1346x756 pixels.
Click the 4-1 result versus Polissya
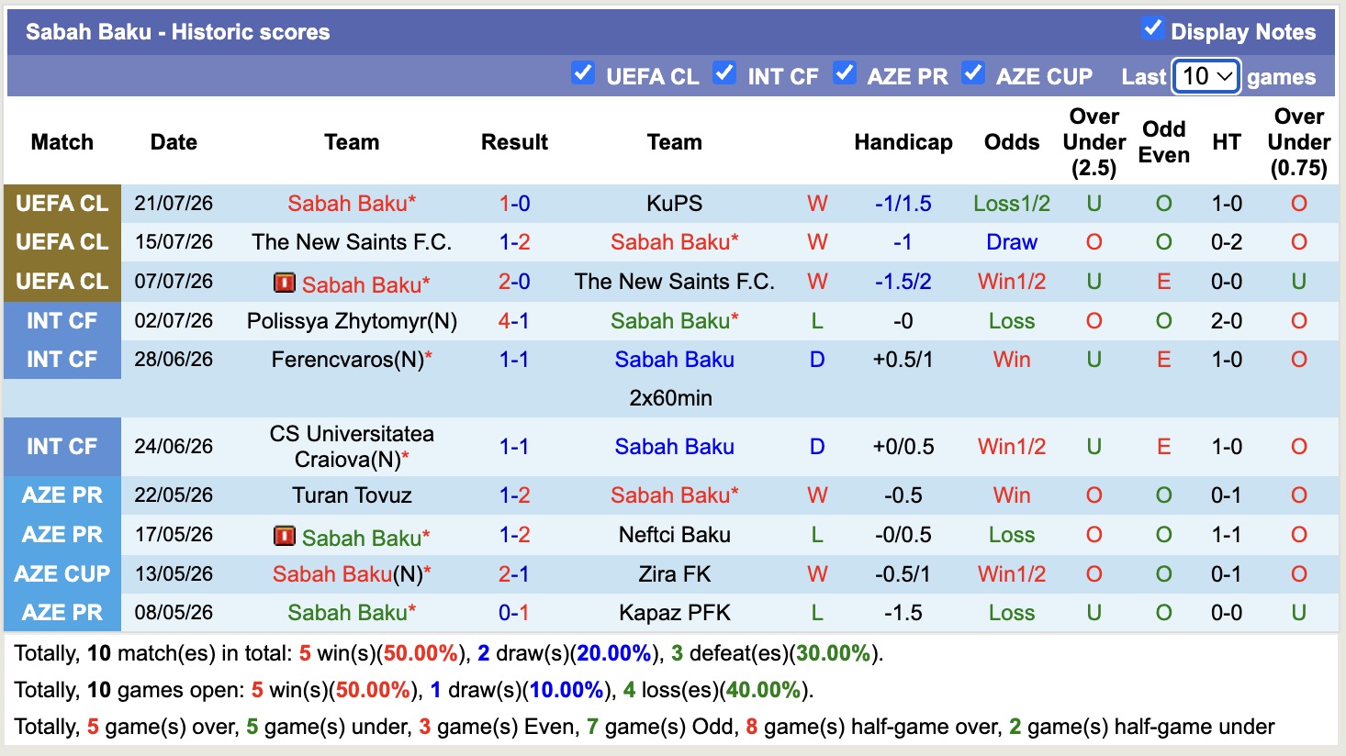pyautogui.click(x=514, y=321)
